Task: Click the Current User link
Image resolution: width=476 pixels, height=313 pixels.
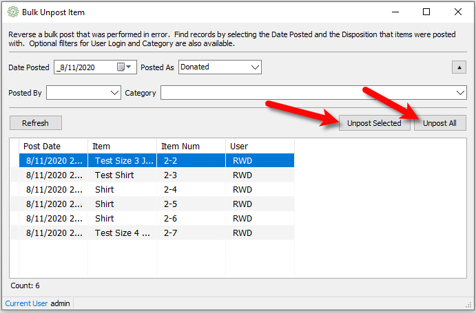Action: (x=26, y=303)
